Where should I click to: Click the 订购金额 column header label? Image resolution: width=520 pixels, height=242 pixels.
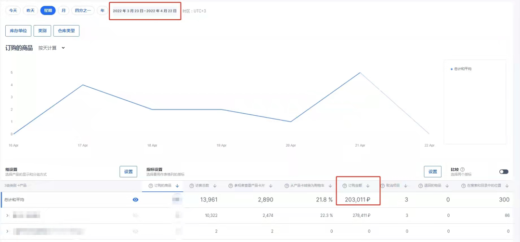point(355,186)
